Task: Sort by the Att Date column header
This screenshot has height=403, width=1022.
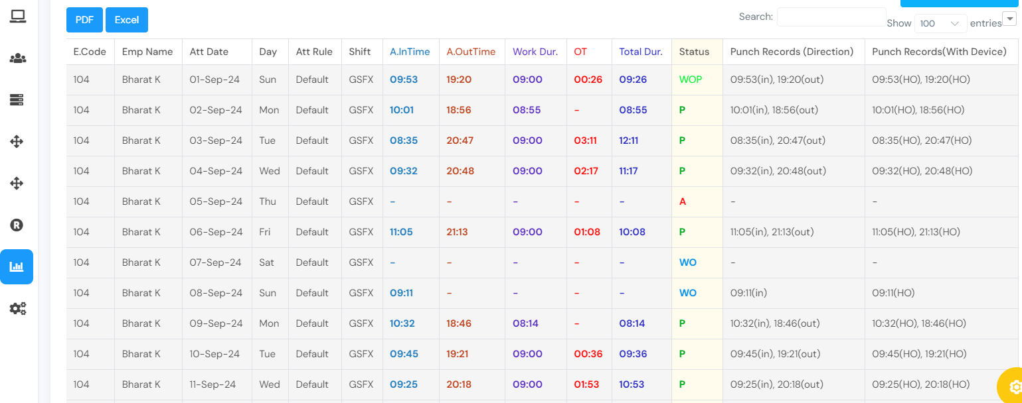Action: click(x=209, y=52)
